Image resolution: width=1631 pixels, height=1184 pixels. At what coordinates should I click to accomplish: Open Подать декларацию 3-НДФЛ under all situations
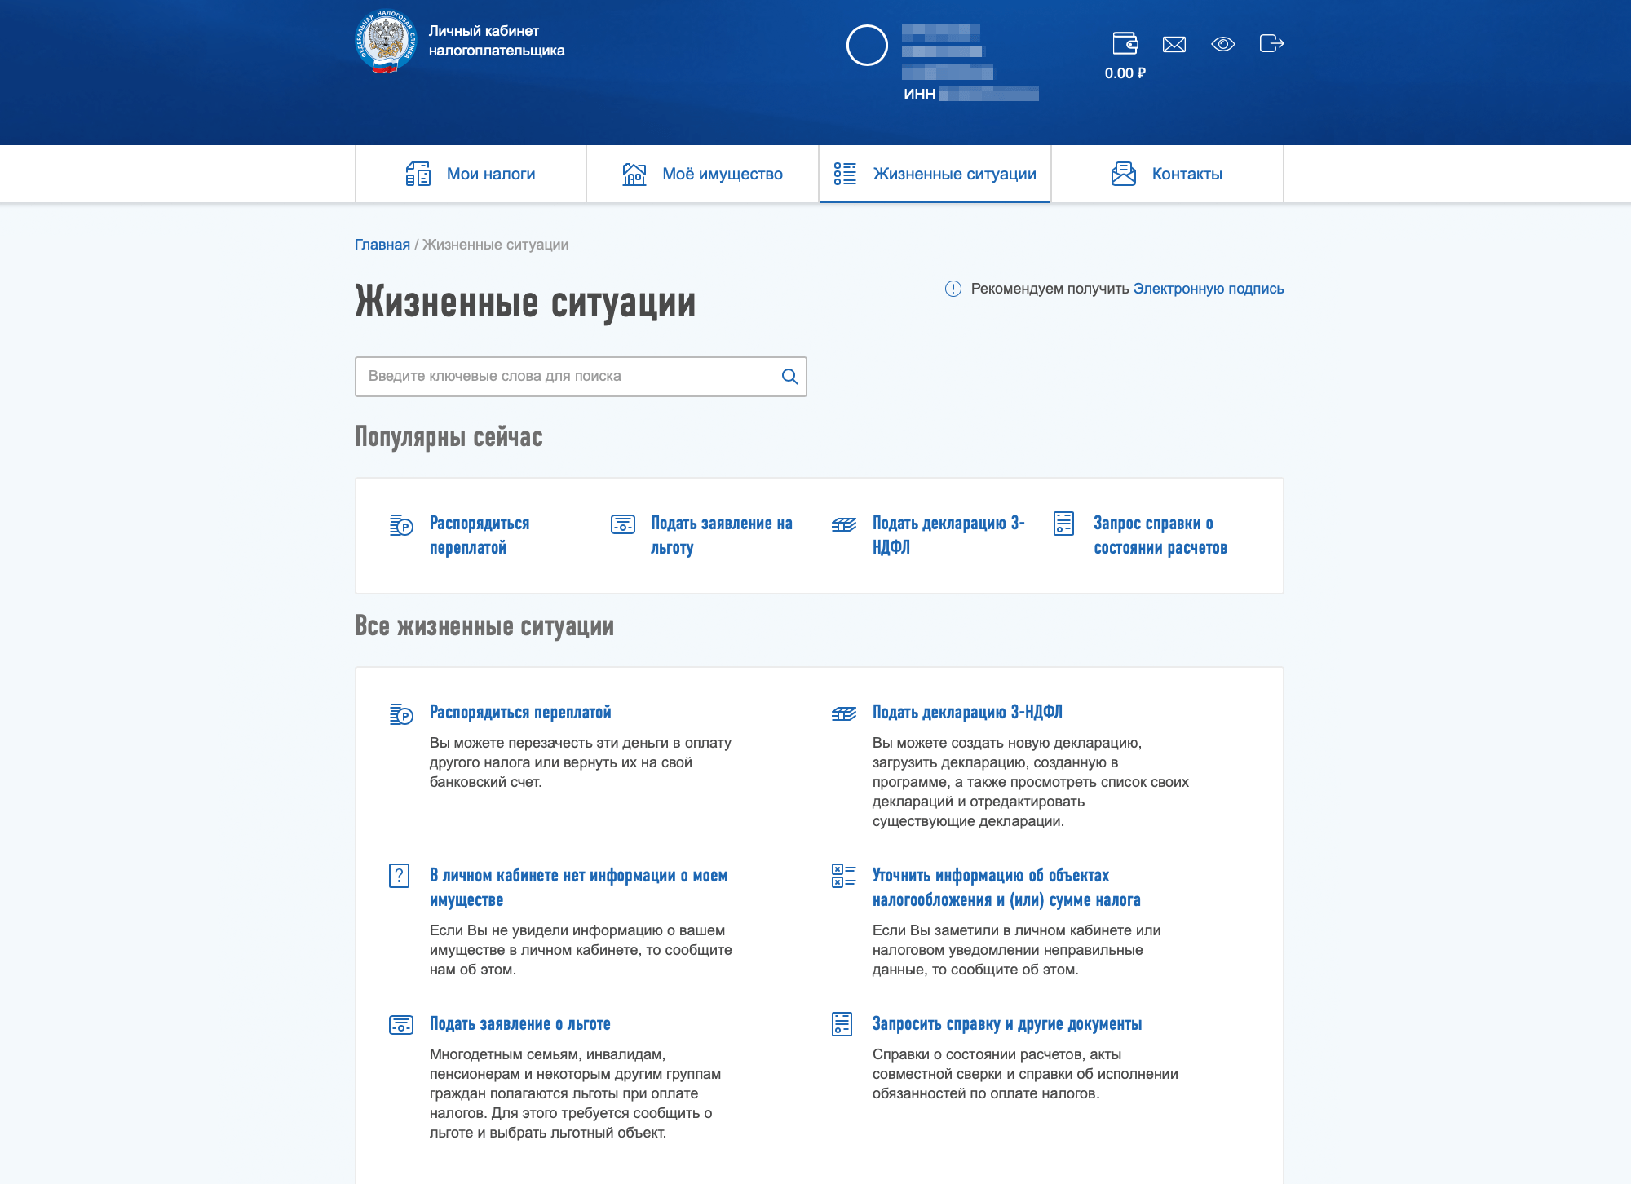pos(967,713)
